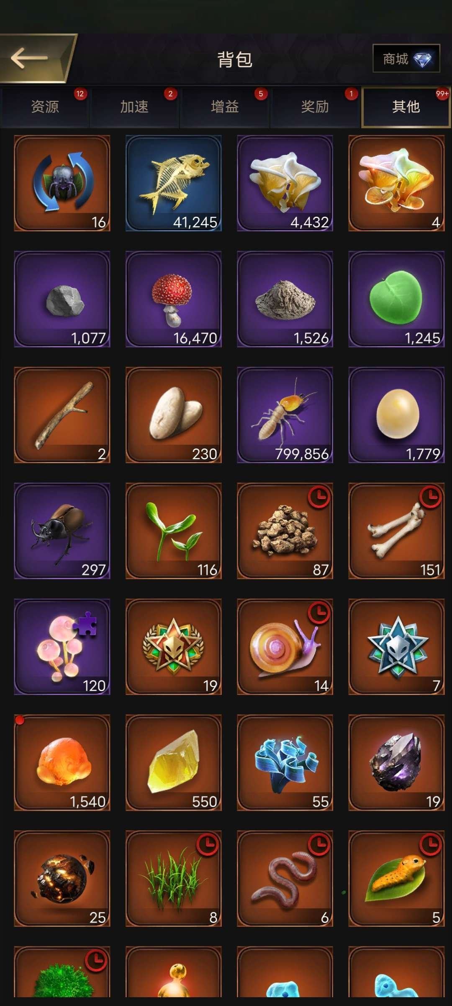Switch to the 加速 tab
This screenshot has height=1006, width=452.
pyautogui.click(x=134, y=107)
